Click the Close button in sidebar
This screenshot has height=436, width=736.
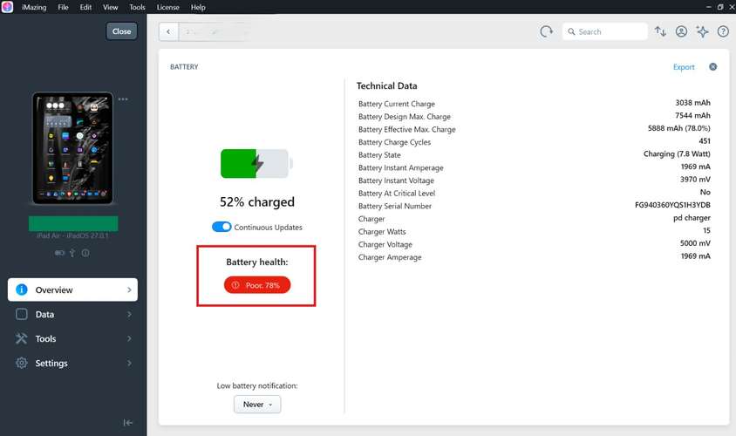coord(121,31)
